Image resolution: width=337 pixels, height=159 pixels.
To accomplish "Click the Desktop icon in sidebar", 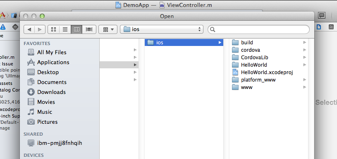I will pyautogui.click(x=31, y=72).
